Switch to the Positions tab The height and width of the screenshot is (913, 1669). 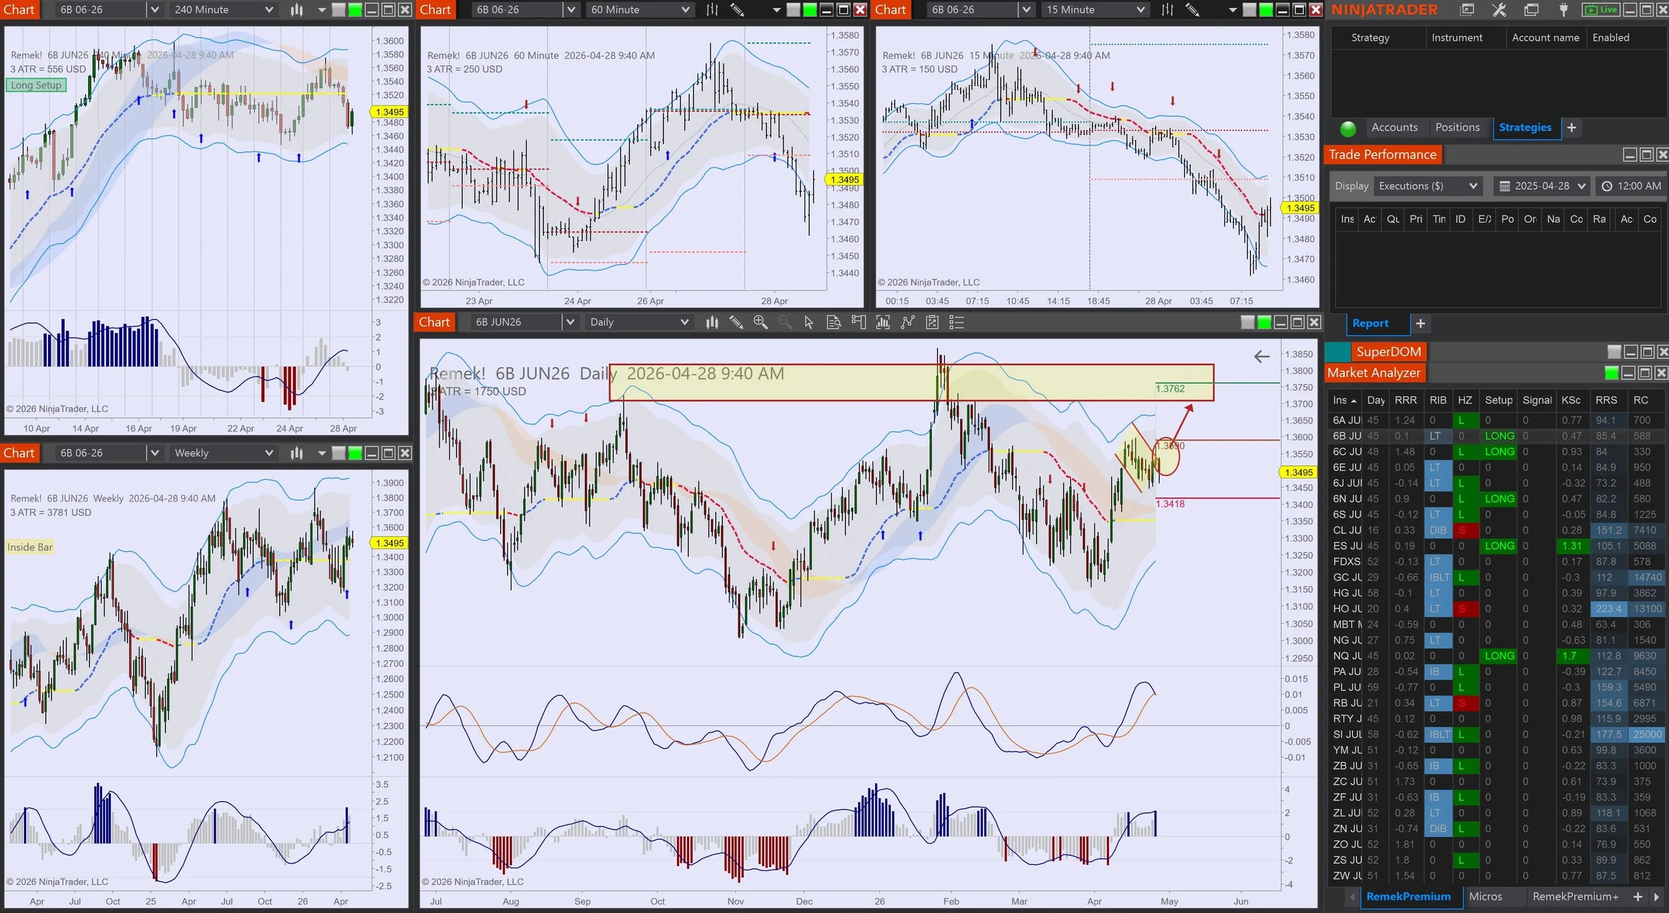(x=1457, y=127)
